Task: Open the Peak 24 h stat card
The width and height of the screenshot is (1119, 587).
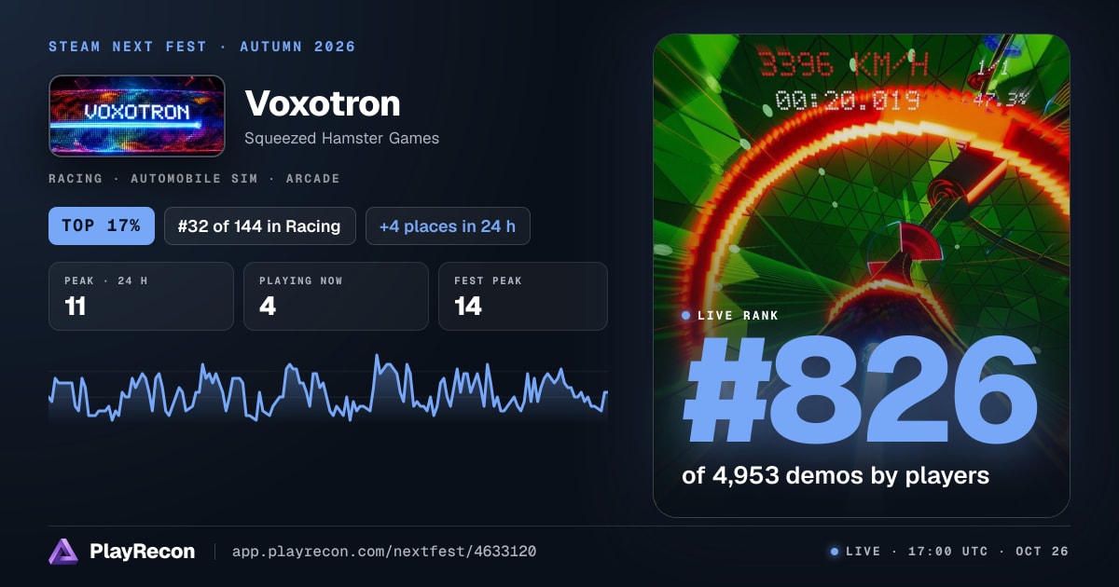Action: [x=141, y=296]
